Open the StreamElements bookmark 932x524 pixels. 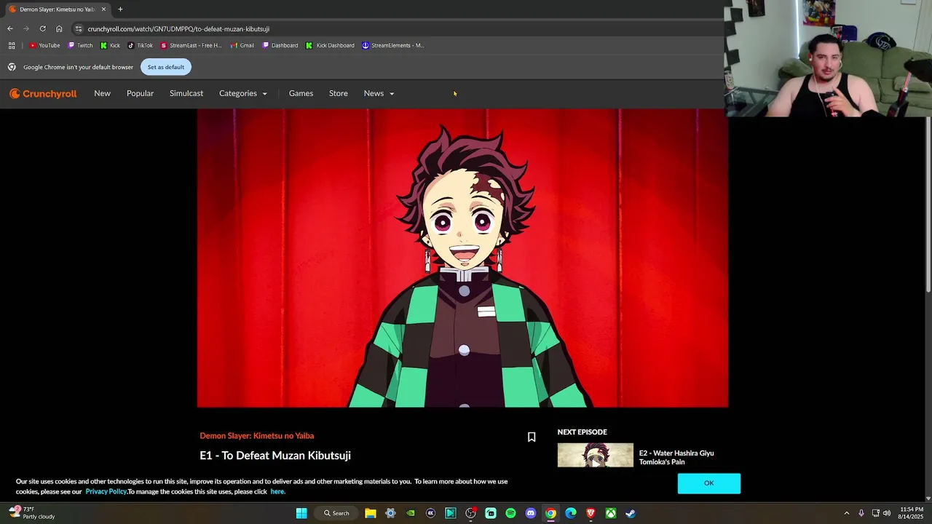(x=393, y=45)
